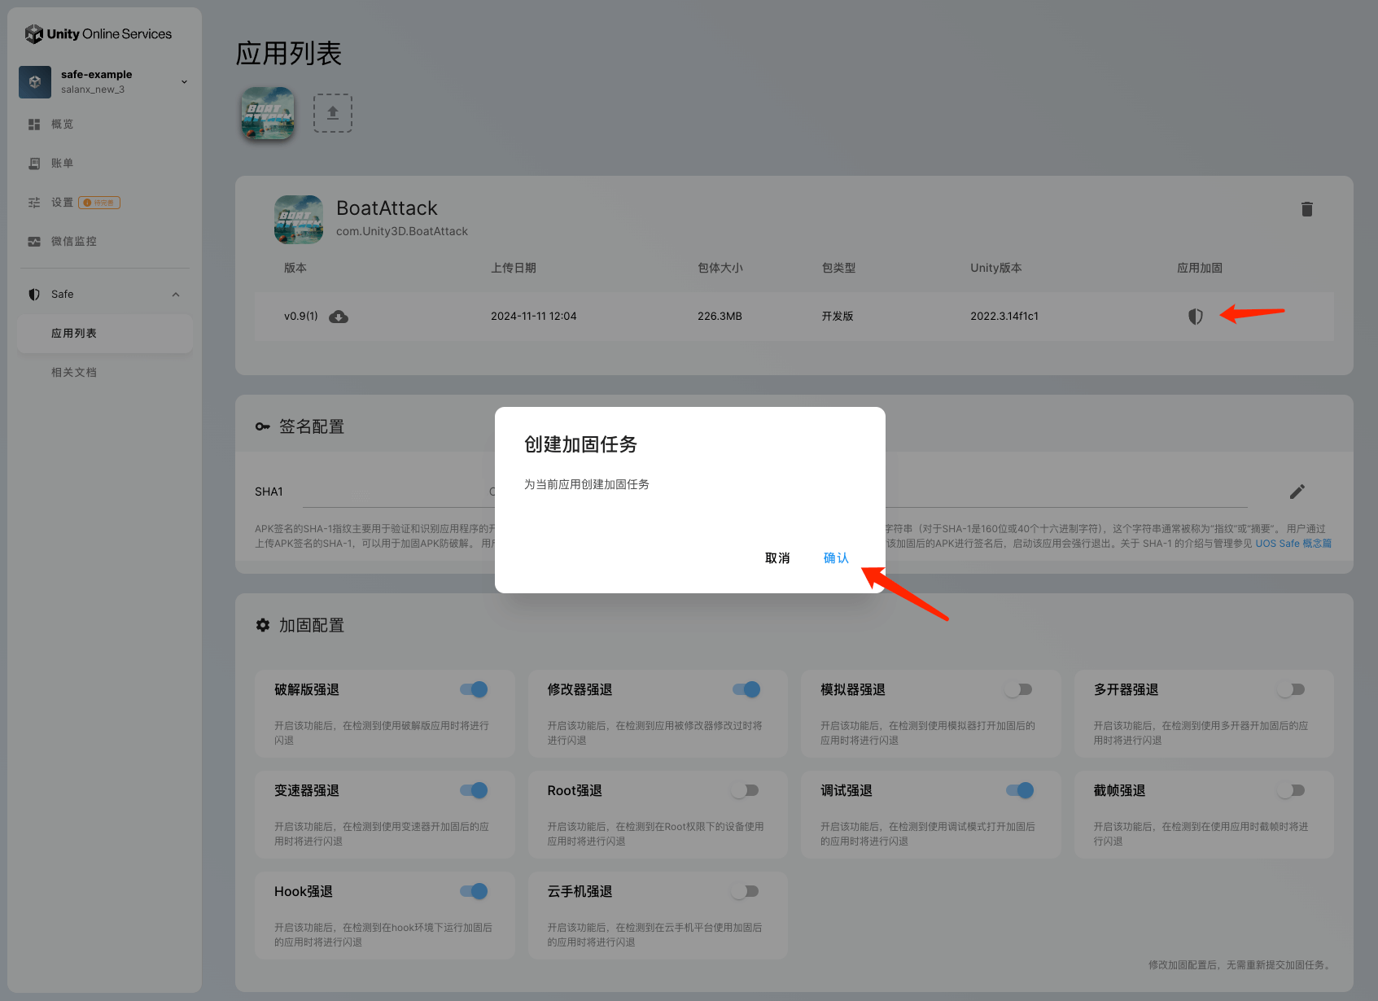Viewport: 1378px width, 1001px height.
Task: Open 概览 overview in sidebar
Action: (x=62, y=125)
